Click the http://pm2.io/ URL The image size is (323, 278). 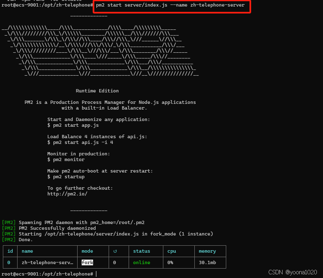67,194
